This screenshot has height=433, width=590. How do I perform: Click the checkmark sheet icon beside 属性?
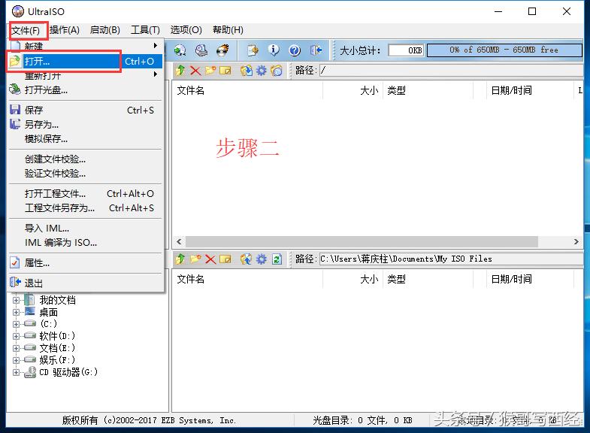[x=15, y=262]
